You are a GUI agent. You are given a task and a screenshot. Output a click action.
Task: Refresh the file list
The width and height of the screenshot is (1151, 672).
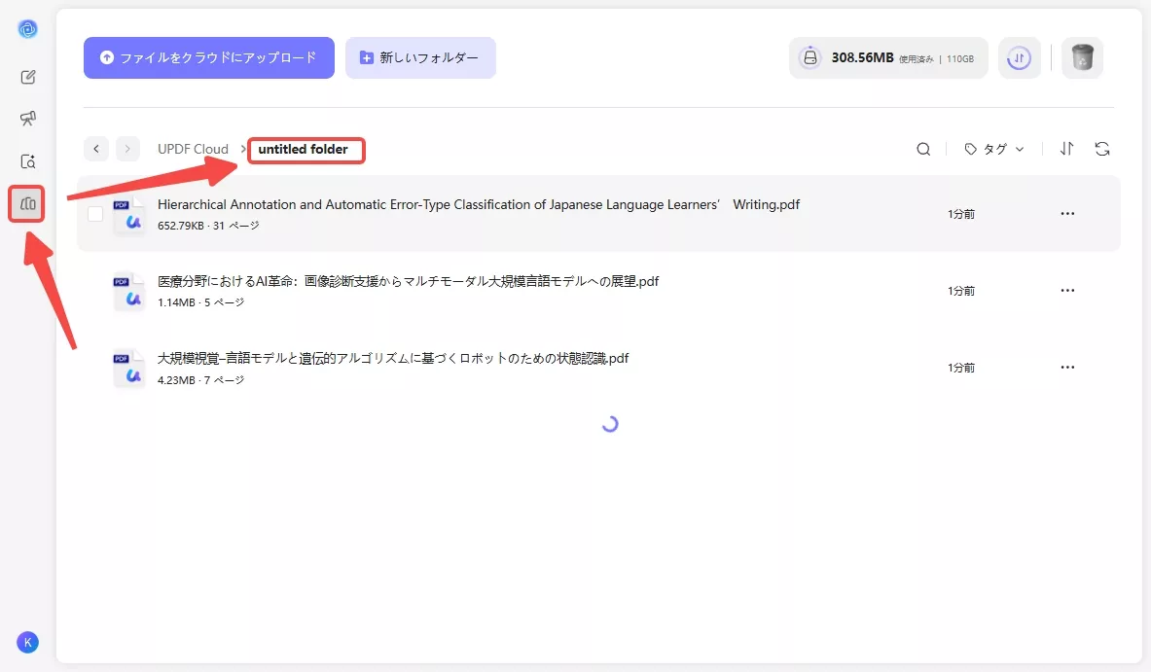click(1102, 149)
